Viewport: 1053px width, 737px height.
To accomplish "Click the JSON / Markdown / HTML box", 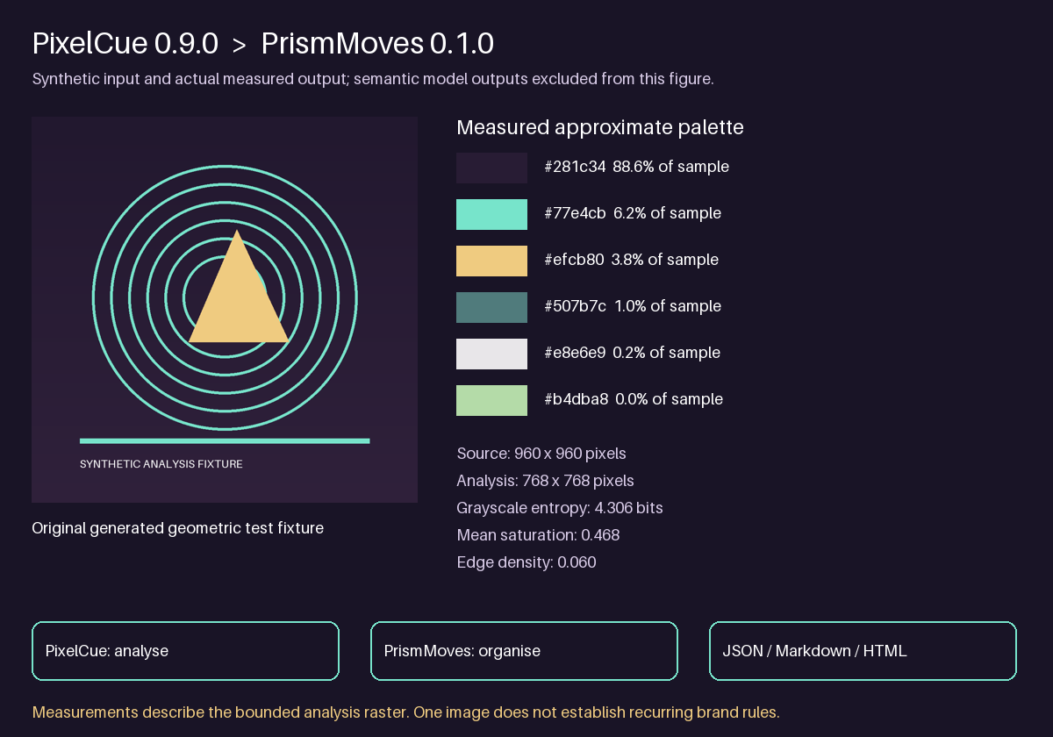I will point(863,651).
